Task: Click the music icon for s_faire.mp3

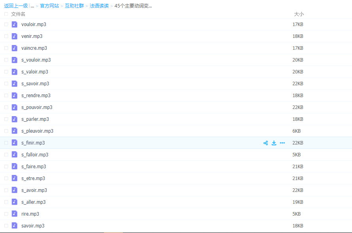Action: pos(14,167)
